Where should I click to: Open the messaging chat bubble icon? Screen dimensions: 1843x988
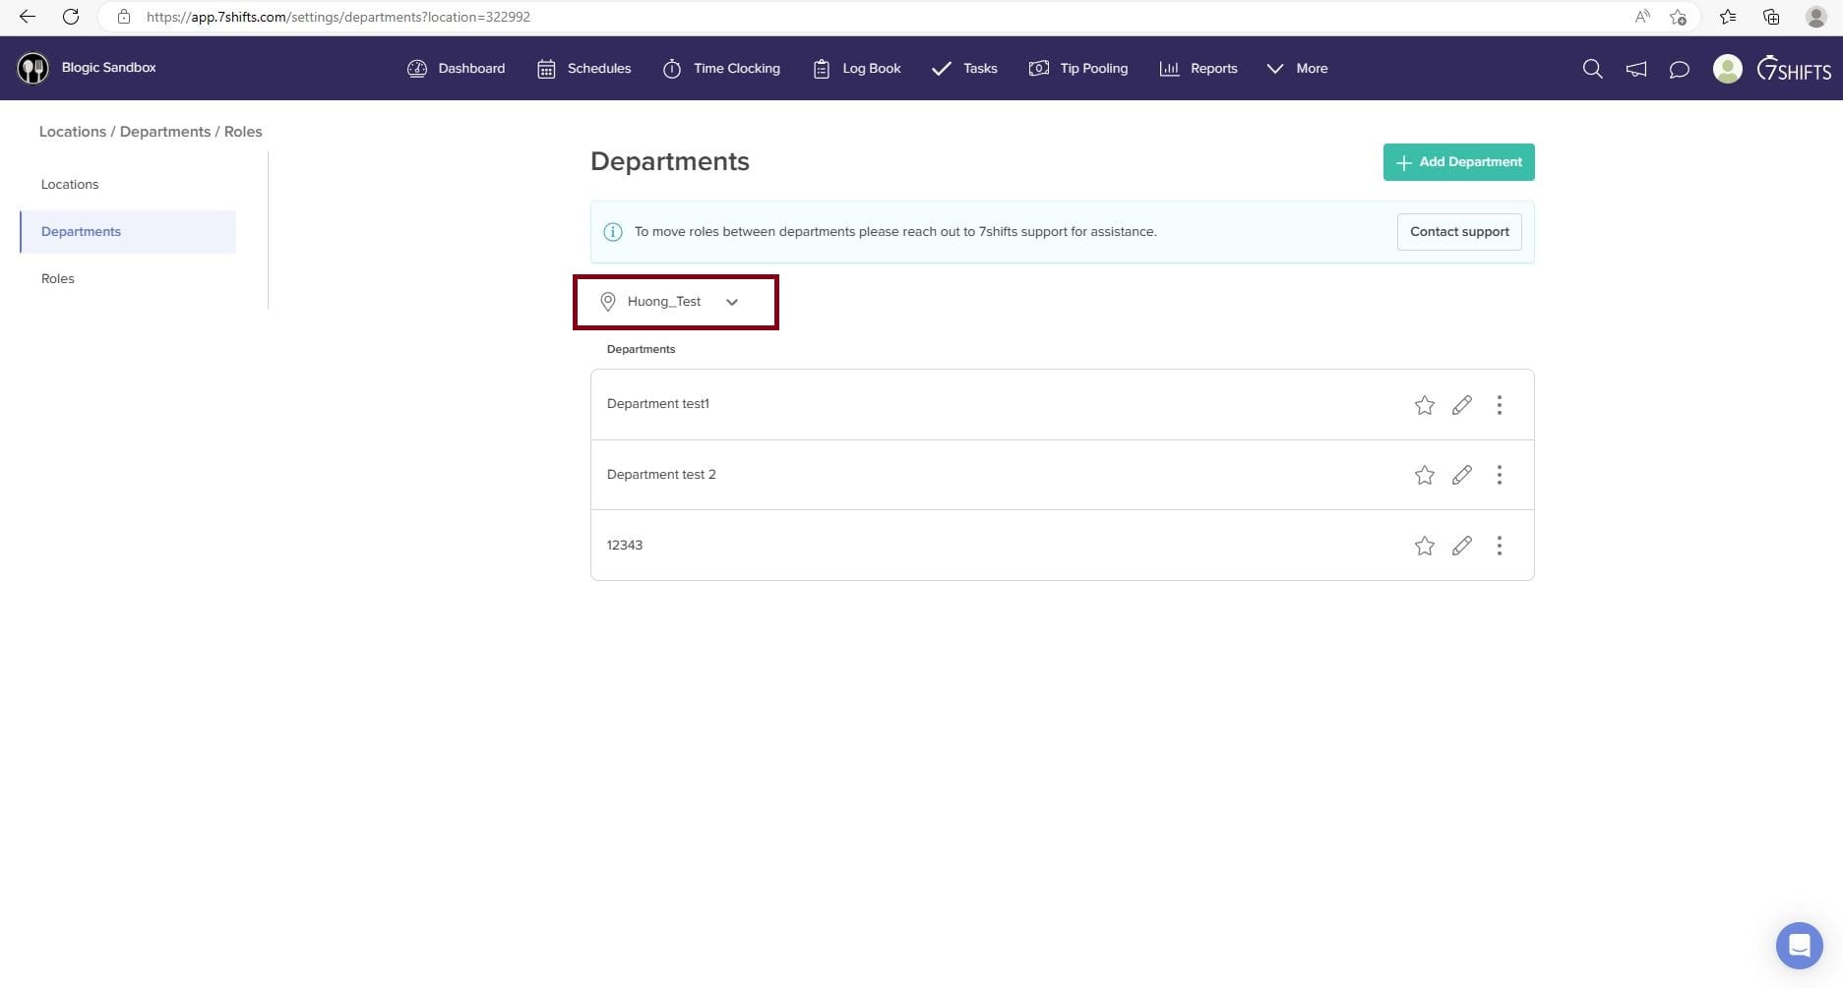(x=1679, y=69)
